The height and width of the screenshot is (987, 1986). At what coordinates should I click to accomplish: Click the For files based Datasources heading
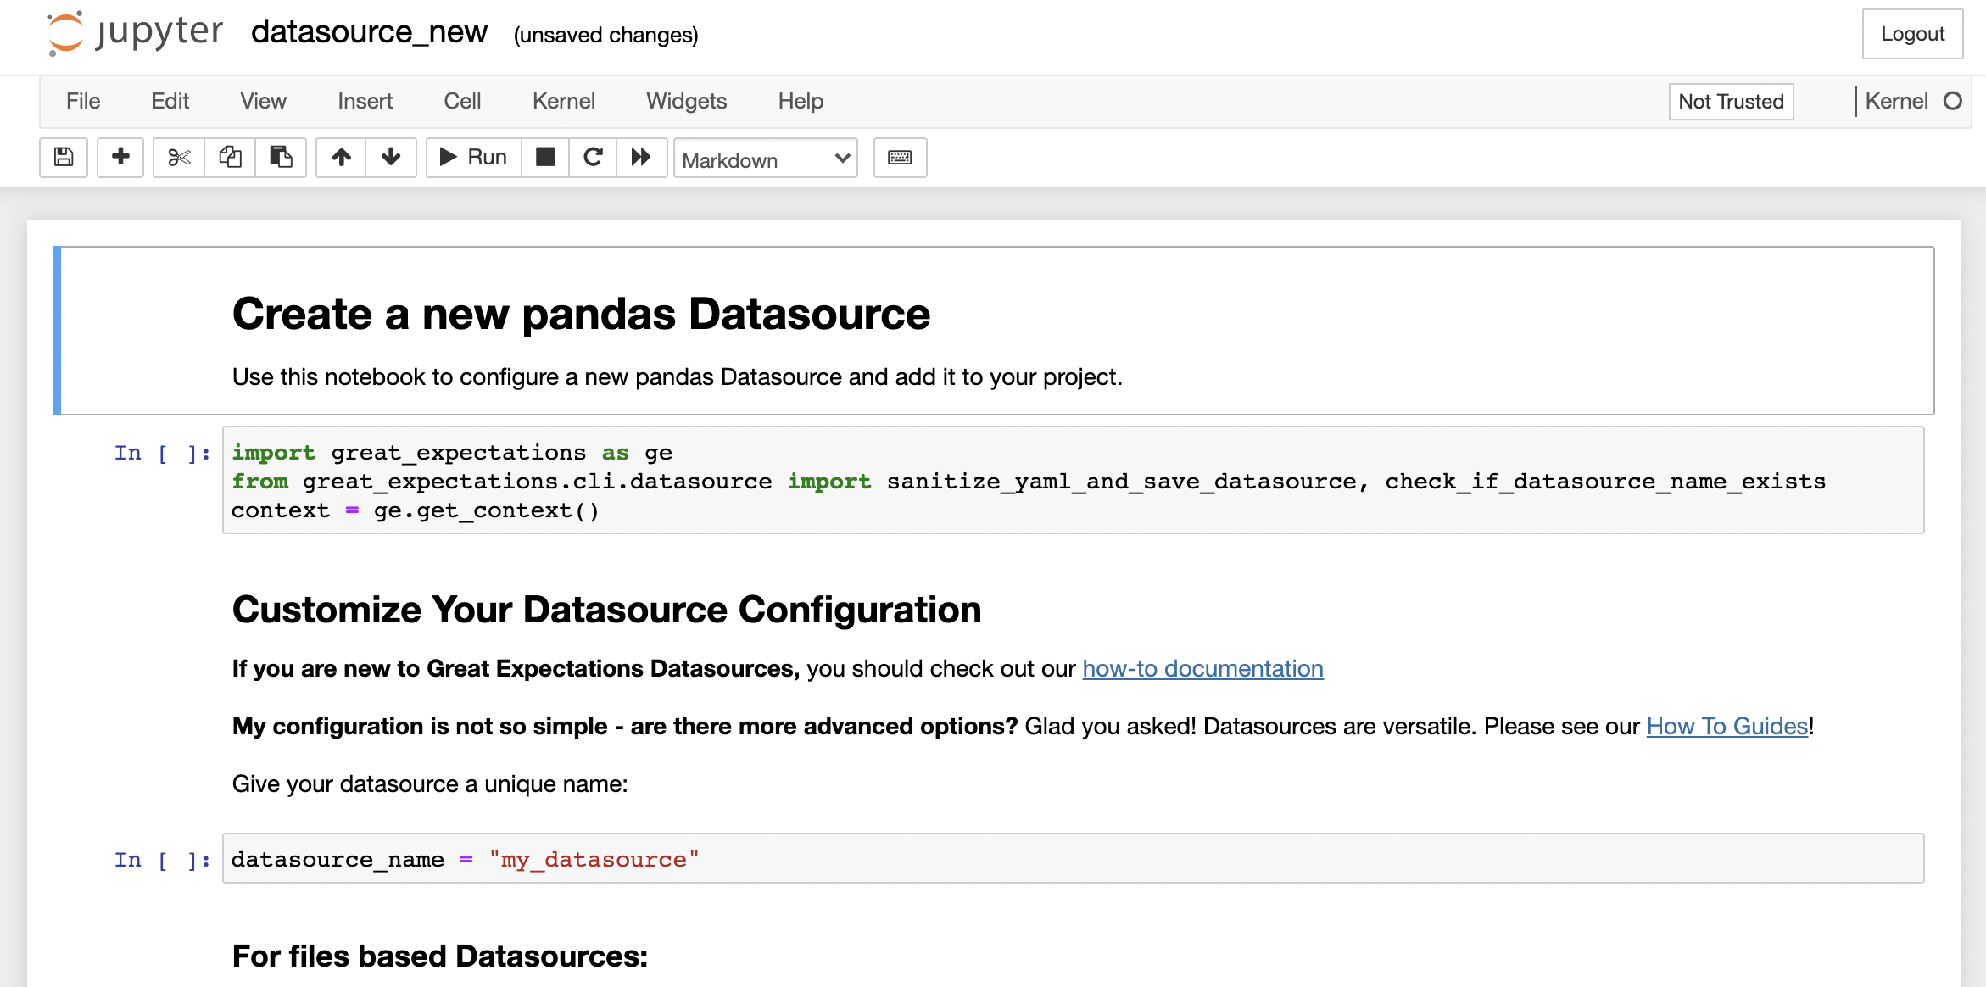(440, 956)
